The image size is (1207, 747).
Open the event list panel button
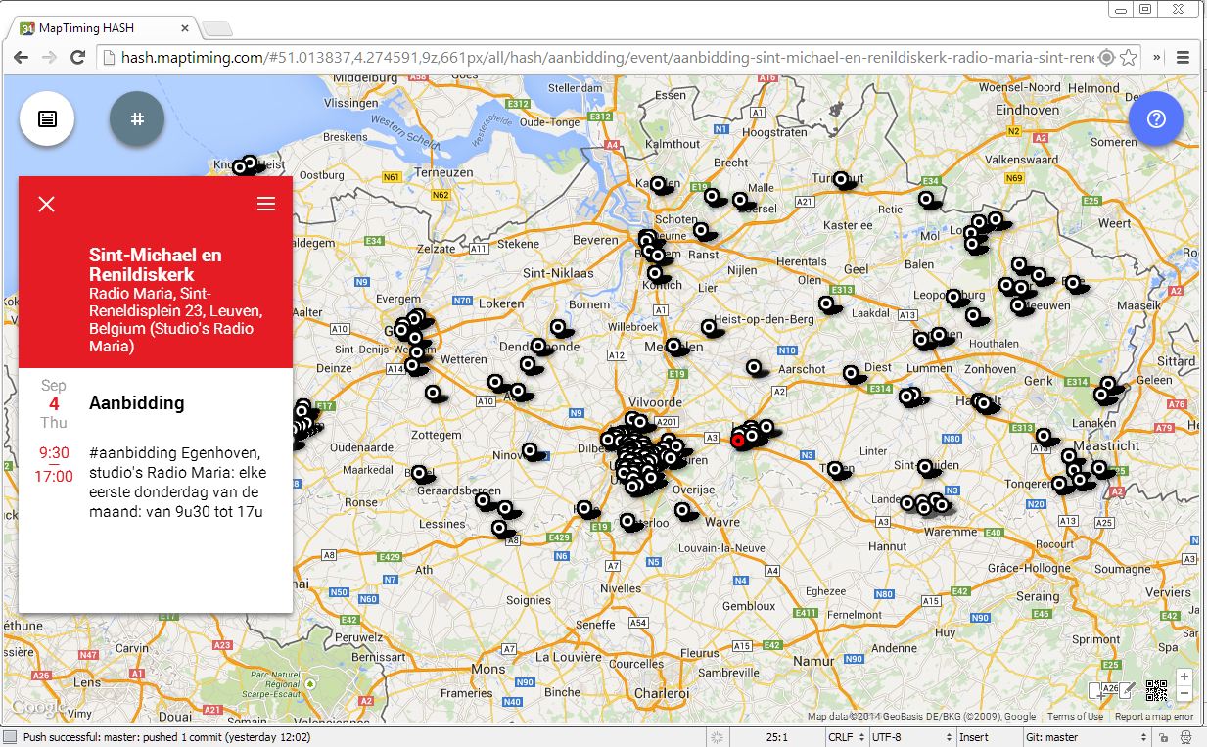pyautogui.click(x=47, y=118)
